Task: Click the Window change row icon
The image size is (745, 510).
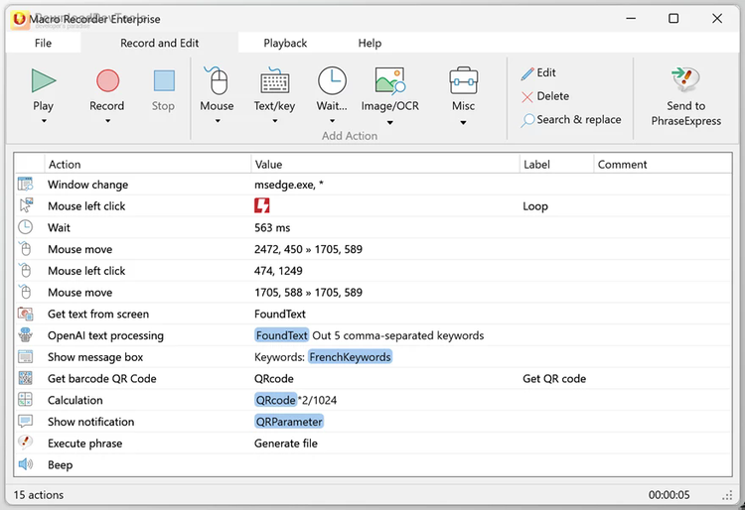Action: pos(25,185)
